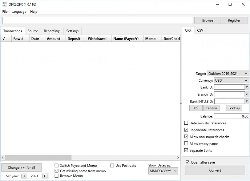Expand the Target Quicken version dropdown

(228, 74)
